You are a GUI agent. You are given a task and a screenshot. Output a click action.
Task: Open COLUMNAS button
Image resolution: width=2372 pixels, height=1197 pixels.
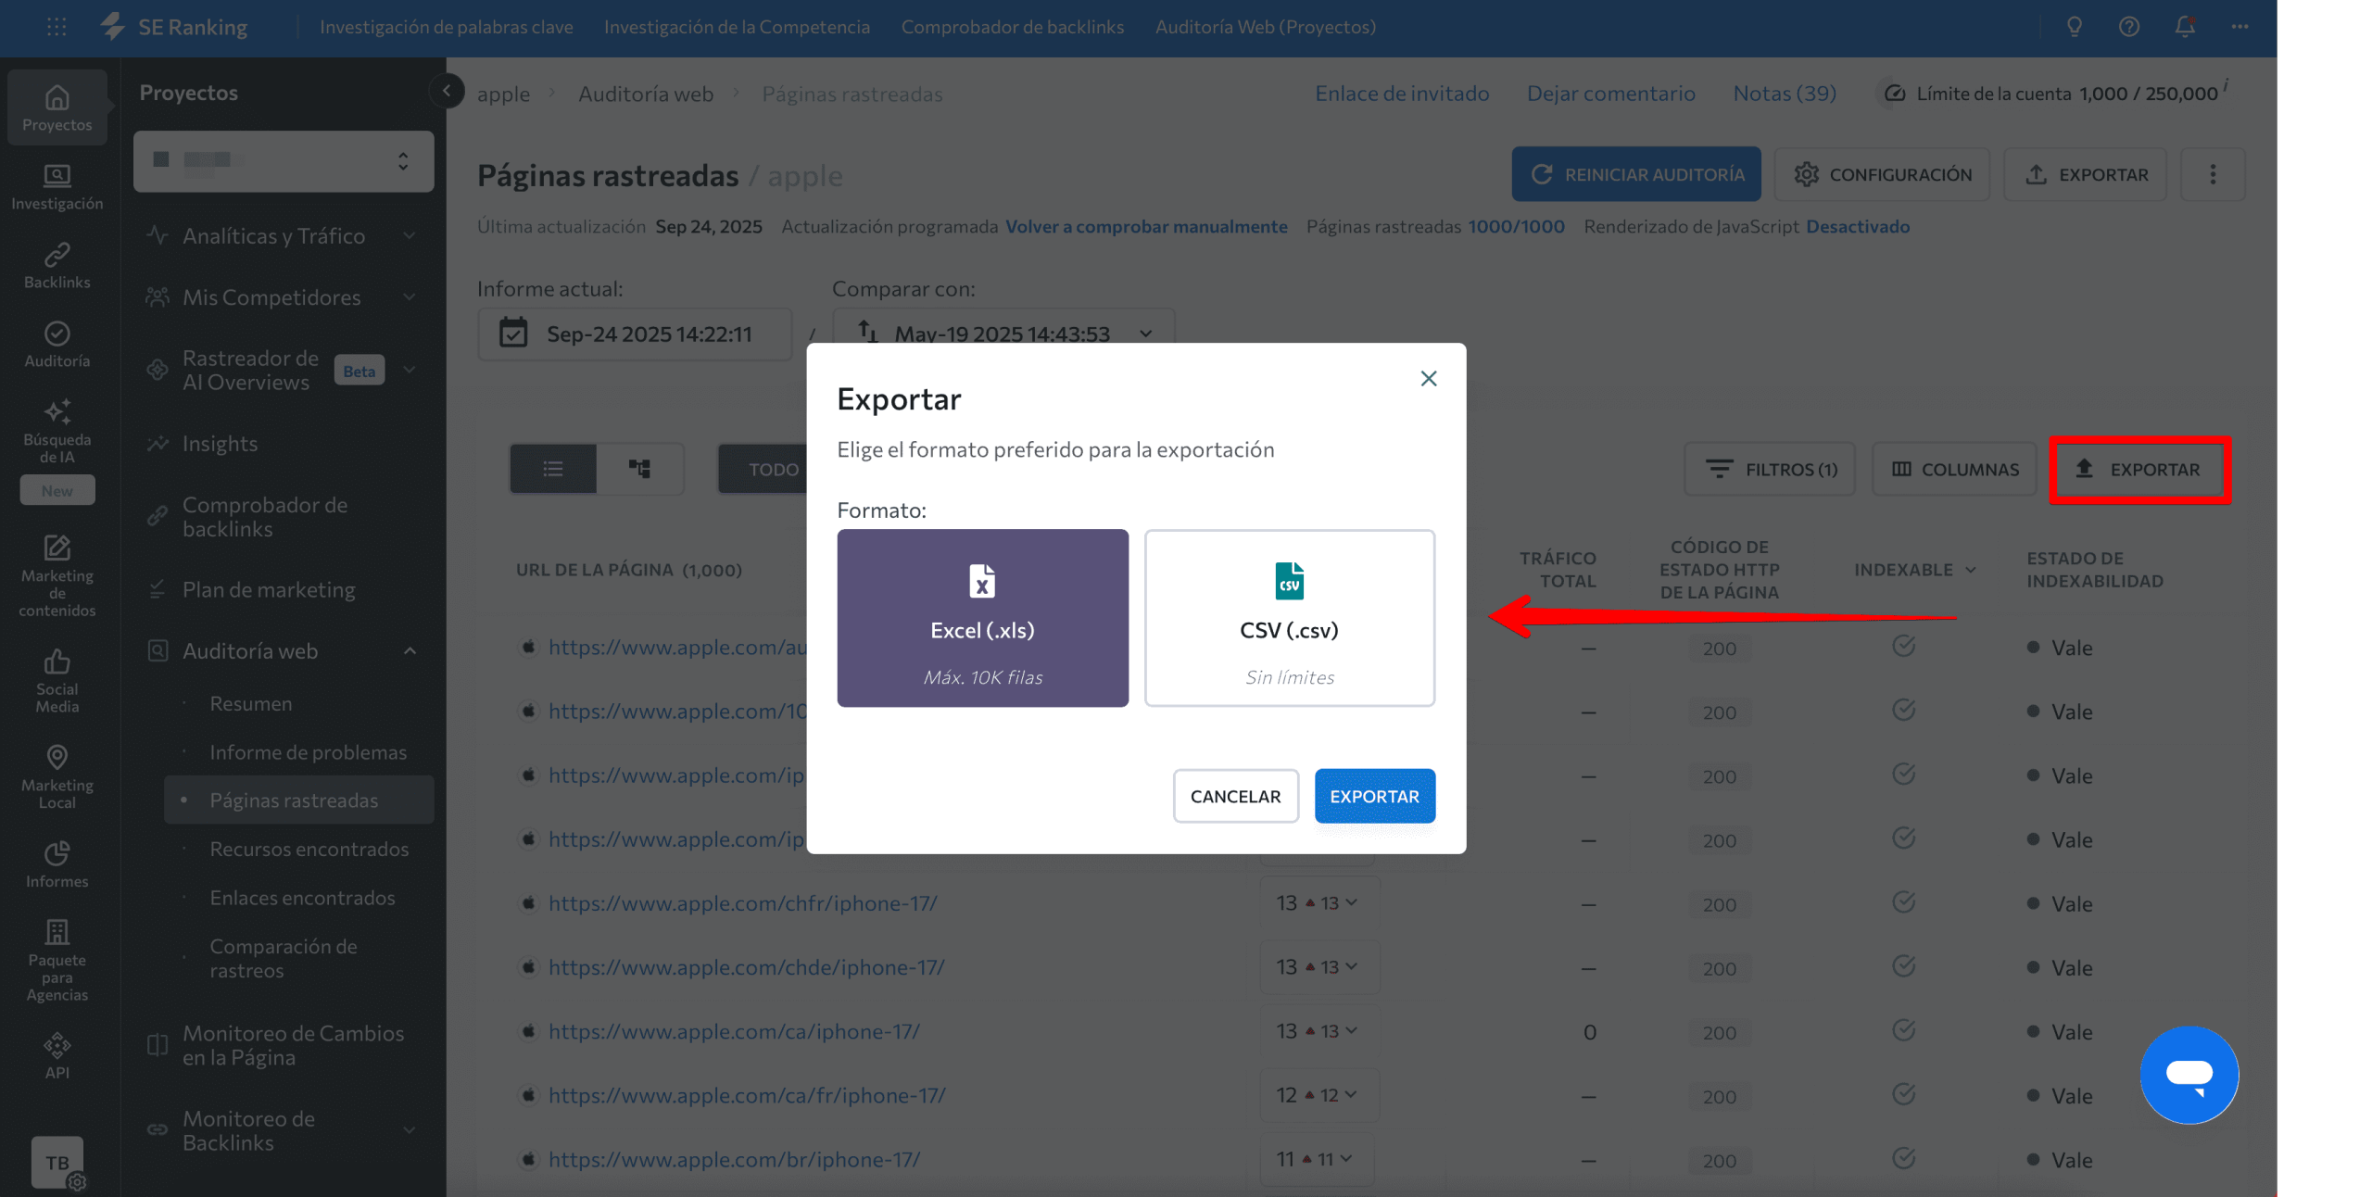1954,470
